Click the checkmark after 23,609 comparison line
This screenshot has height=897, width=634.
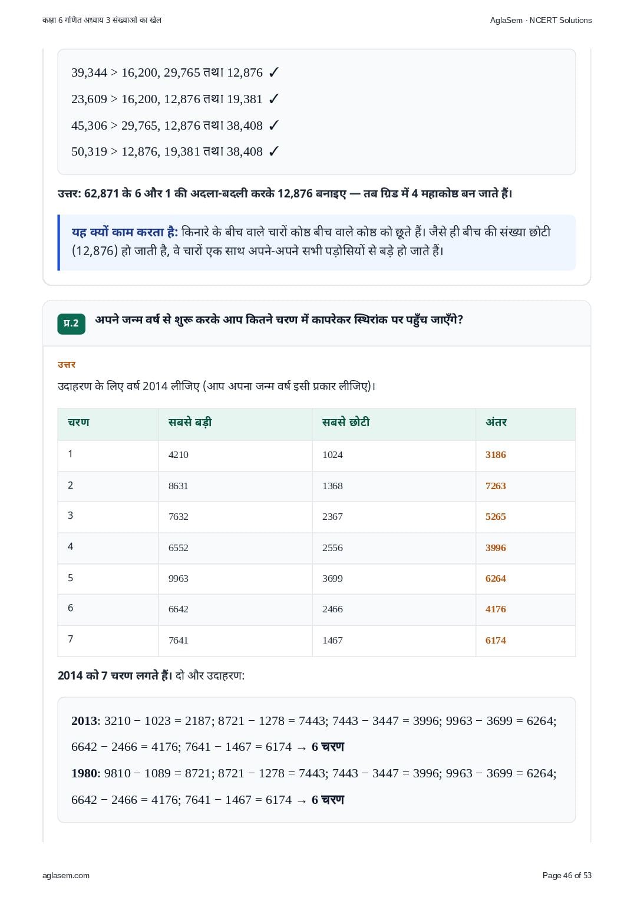coord(273,99)
